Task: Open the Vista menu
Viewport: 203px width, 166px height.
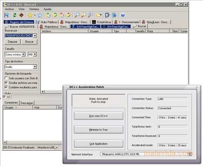Action: click(21, 9)
